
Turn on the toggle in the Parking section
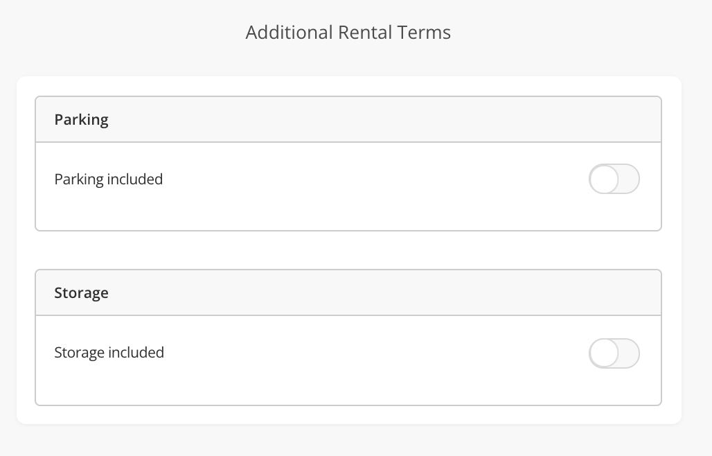click(x=614, y=179)
